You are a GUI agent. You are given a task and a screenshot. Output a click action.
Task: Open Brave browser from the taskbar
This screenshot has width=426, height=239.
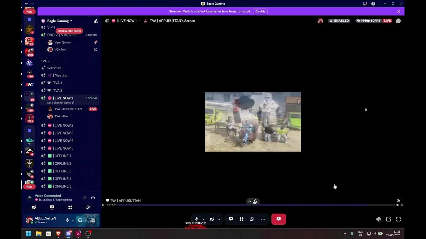tap(58, 234)
